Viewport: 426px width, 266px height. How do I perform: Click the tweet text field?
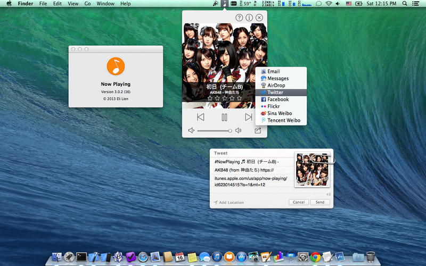[x=251, y=173]
